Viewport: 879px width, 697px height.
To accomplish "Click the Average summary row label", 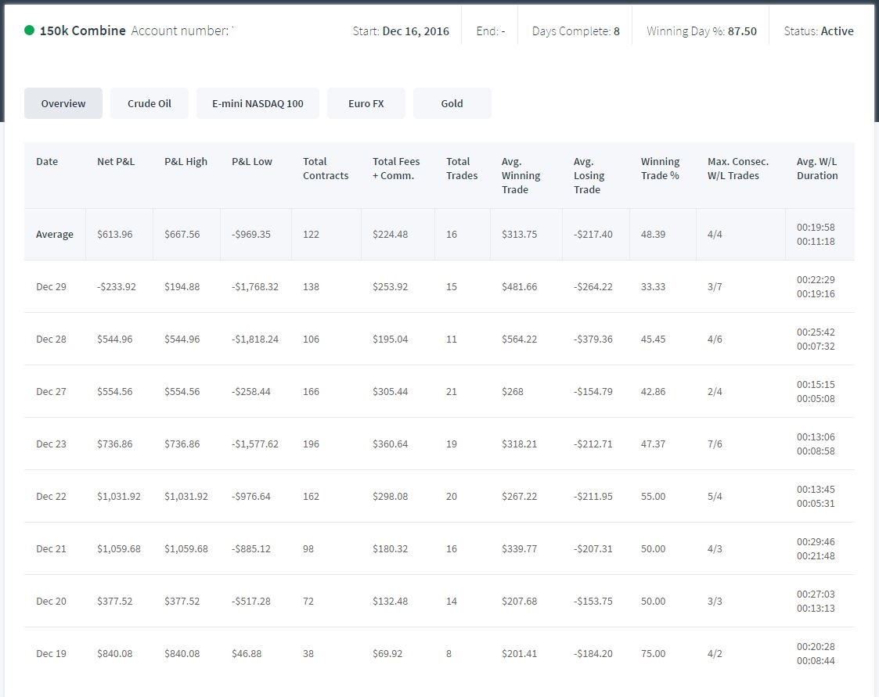I will [x=54, y=234].
